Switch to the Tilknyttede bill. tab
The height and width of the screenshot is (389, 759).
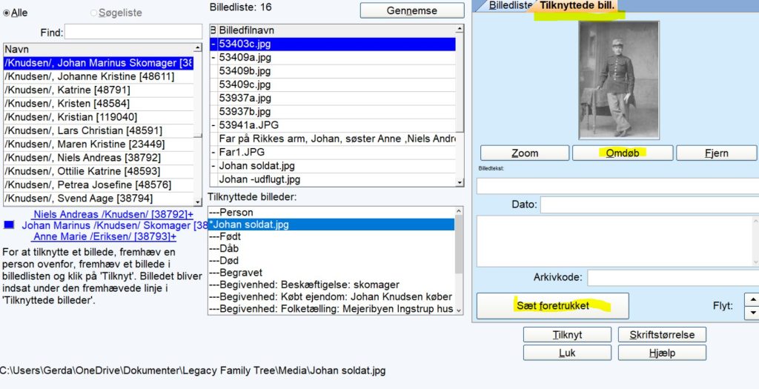click(x=577, y=6)
